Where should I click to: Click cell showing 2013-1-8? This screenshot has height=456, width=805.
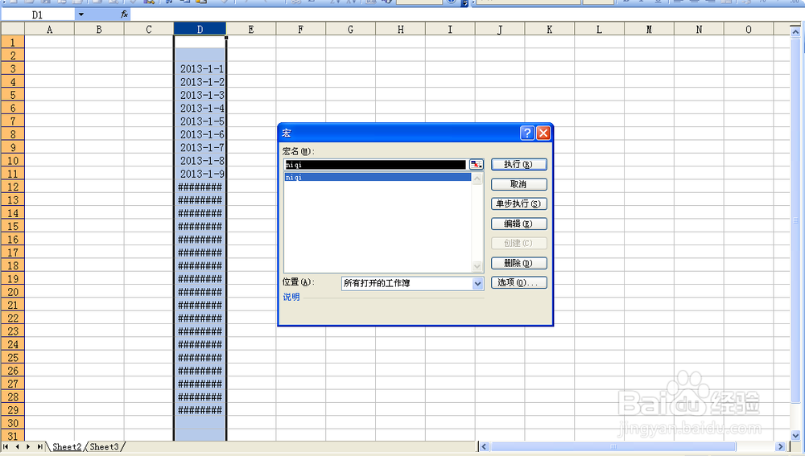point(200,161)
